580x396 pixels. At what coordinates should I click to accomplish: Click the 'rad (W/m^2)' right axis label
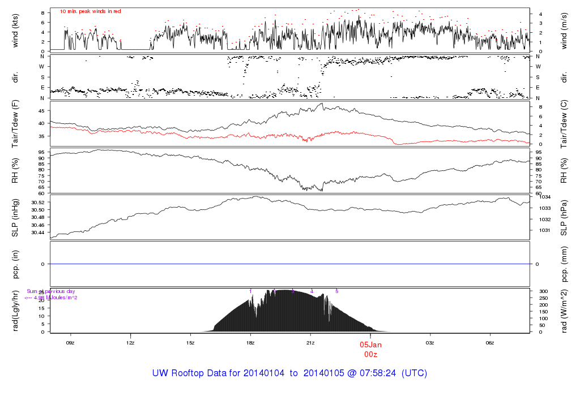(564, 311)
